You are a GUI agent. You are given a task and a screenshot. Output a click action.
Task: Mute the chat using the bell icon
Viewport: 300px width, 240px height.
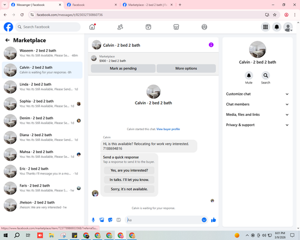coord(249,76)
